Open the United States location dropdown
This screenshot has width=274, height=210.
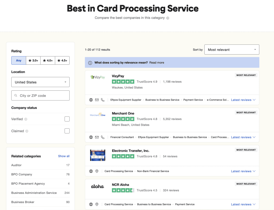(x=40, y=82)
